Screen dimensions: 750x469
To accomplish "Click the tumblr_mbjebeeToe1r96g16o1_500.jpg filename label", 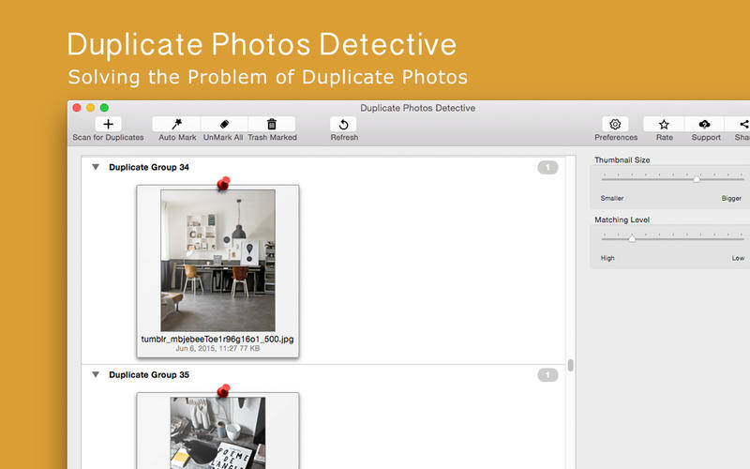I will (x=217, y=339).
